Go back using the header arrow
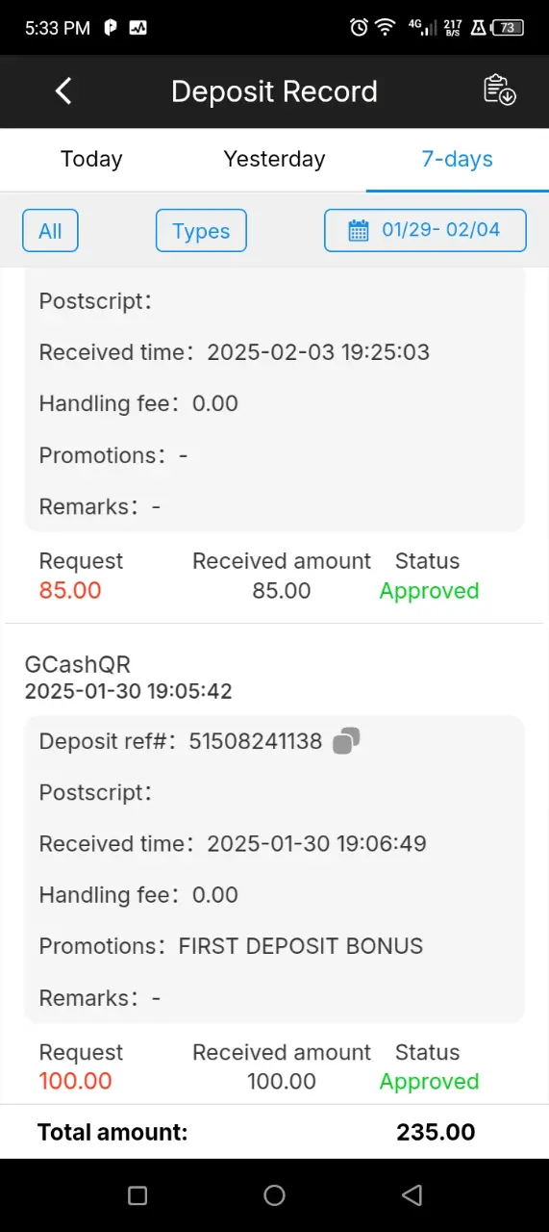The width and height of the screenshot is (549, 1232). click(63, 91)
